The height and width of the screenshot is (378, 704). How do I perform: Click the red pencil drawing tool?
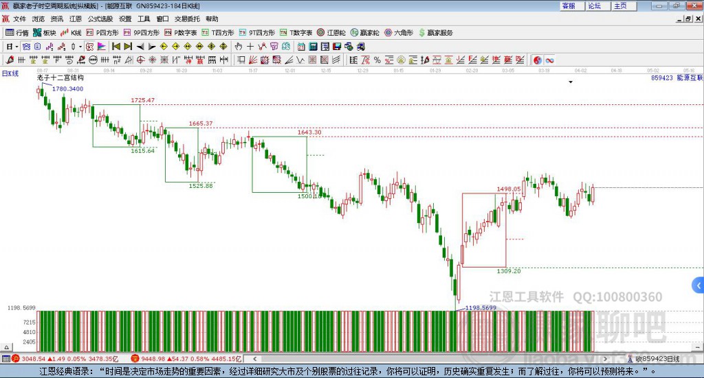pos(10,60)
